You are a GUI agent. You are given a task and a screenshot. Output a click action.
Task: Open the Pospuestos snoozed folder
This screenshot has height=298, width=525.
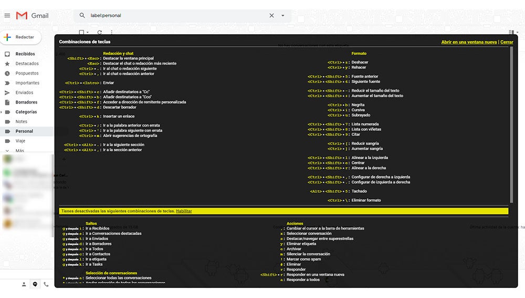tap(27, 73)
